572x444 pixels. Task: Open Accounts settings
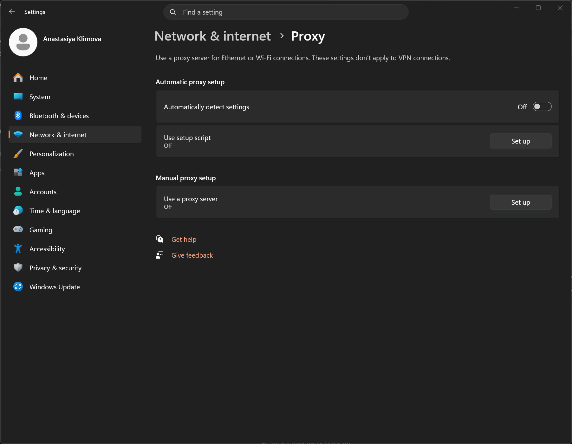tap(75, 192)
